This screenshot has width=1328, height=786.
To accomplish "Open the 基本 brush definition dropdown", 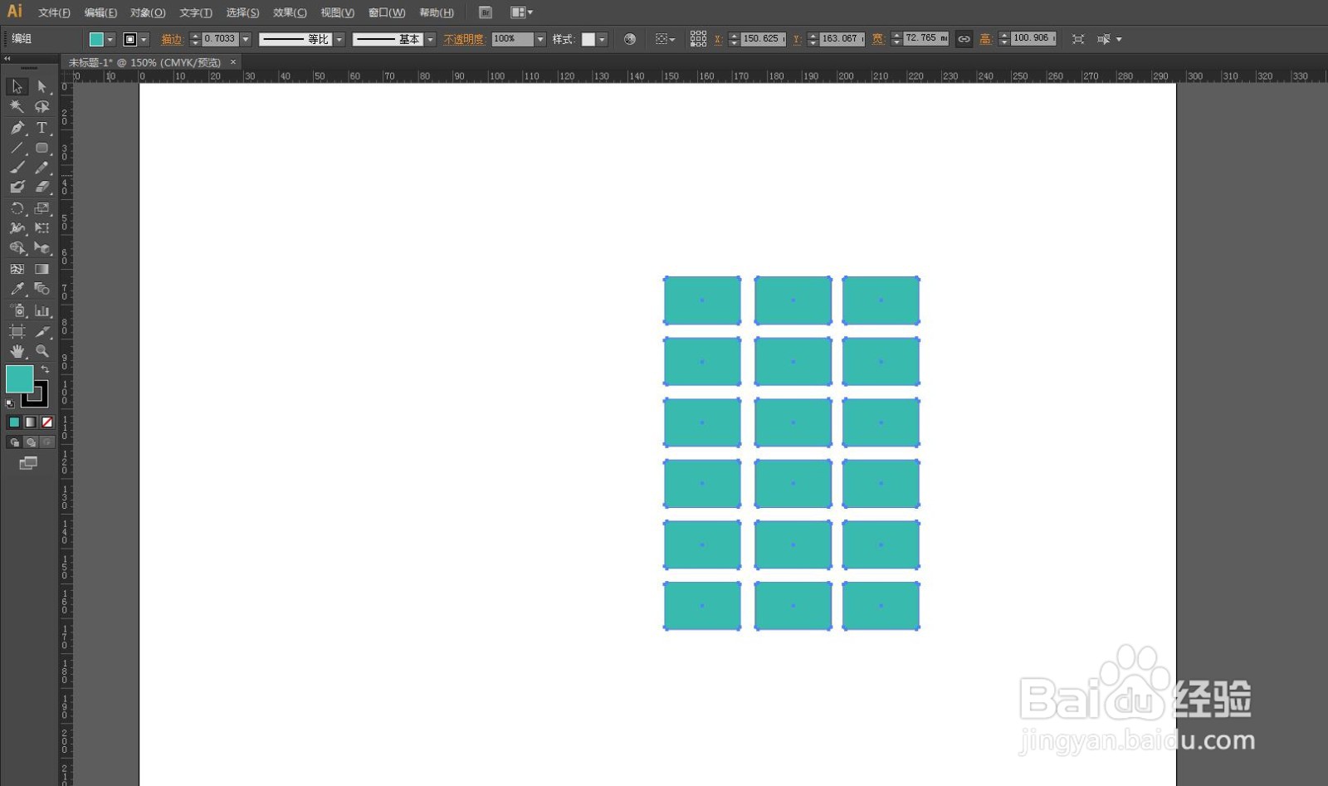I will pyautogui.click(x=431, y=39).
